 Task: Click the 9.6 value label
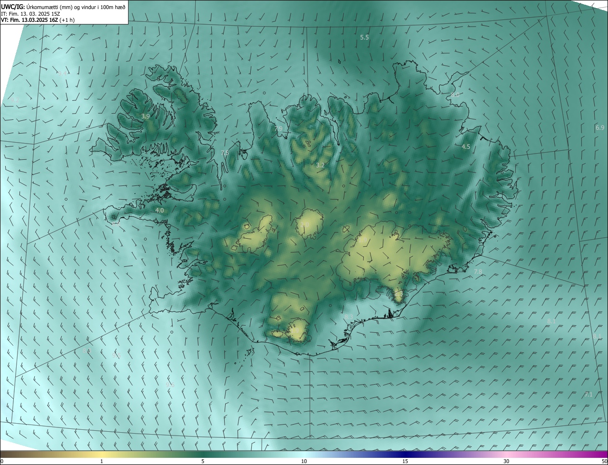point(170,385)
